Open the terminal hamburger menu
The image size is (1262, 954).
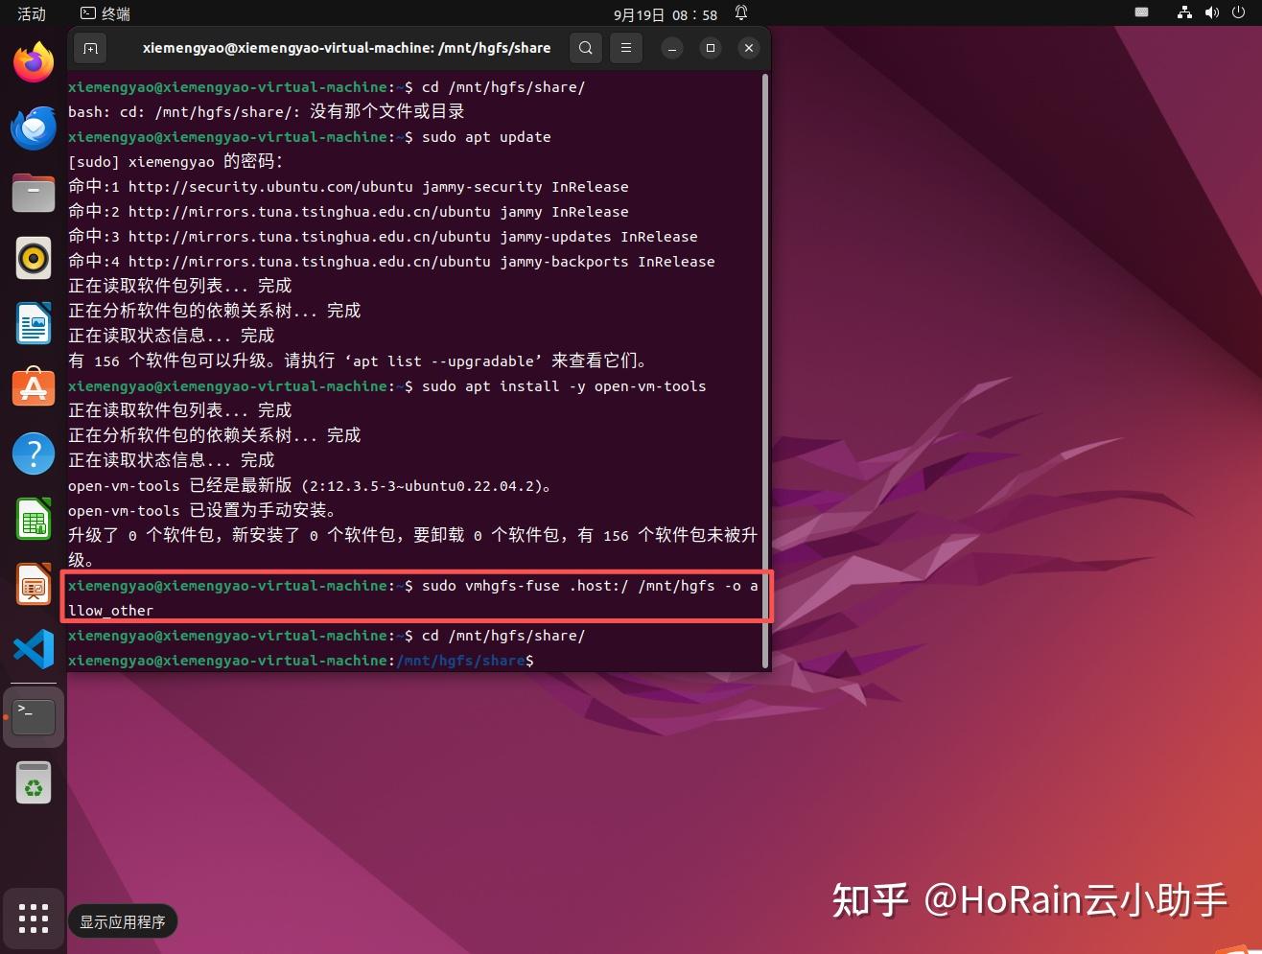point(625,47)
